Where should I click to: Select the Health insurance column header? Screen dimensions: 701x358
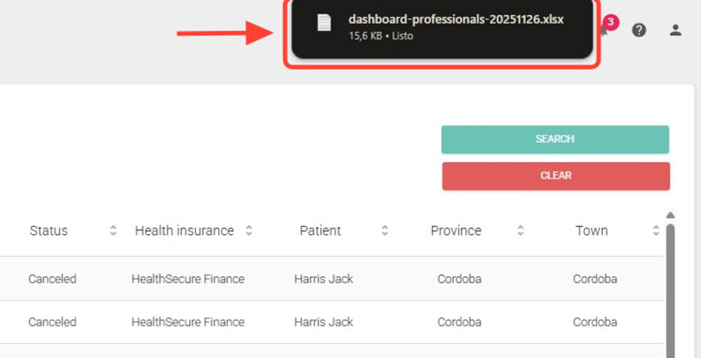[x=184, y=231]
